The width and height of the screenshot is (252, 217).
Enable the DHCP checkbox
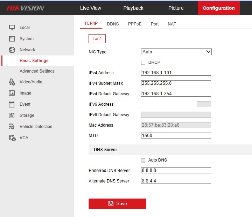coord(143,63)
